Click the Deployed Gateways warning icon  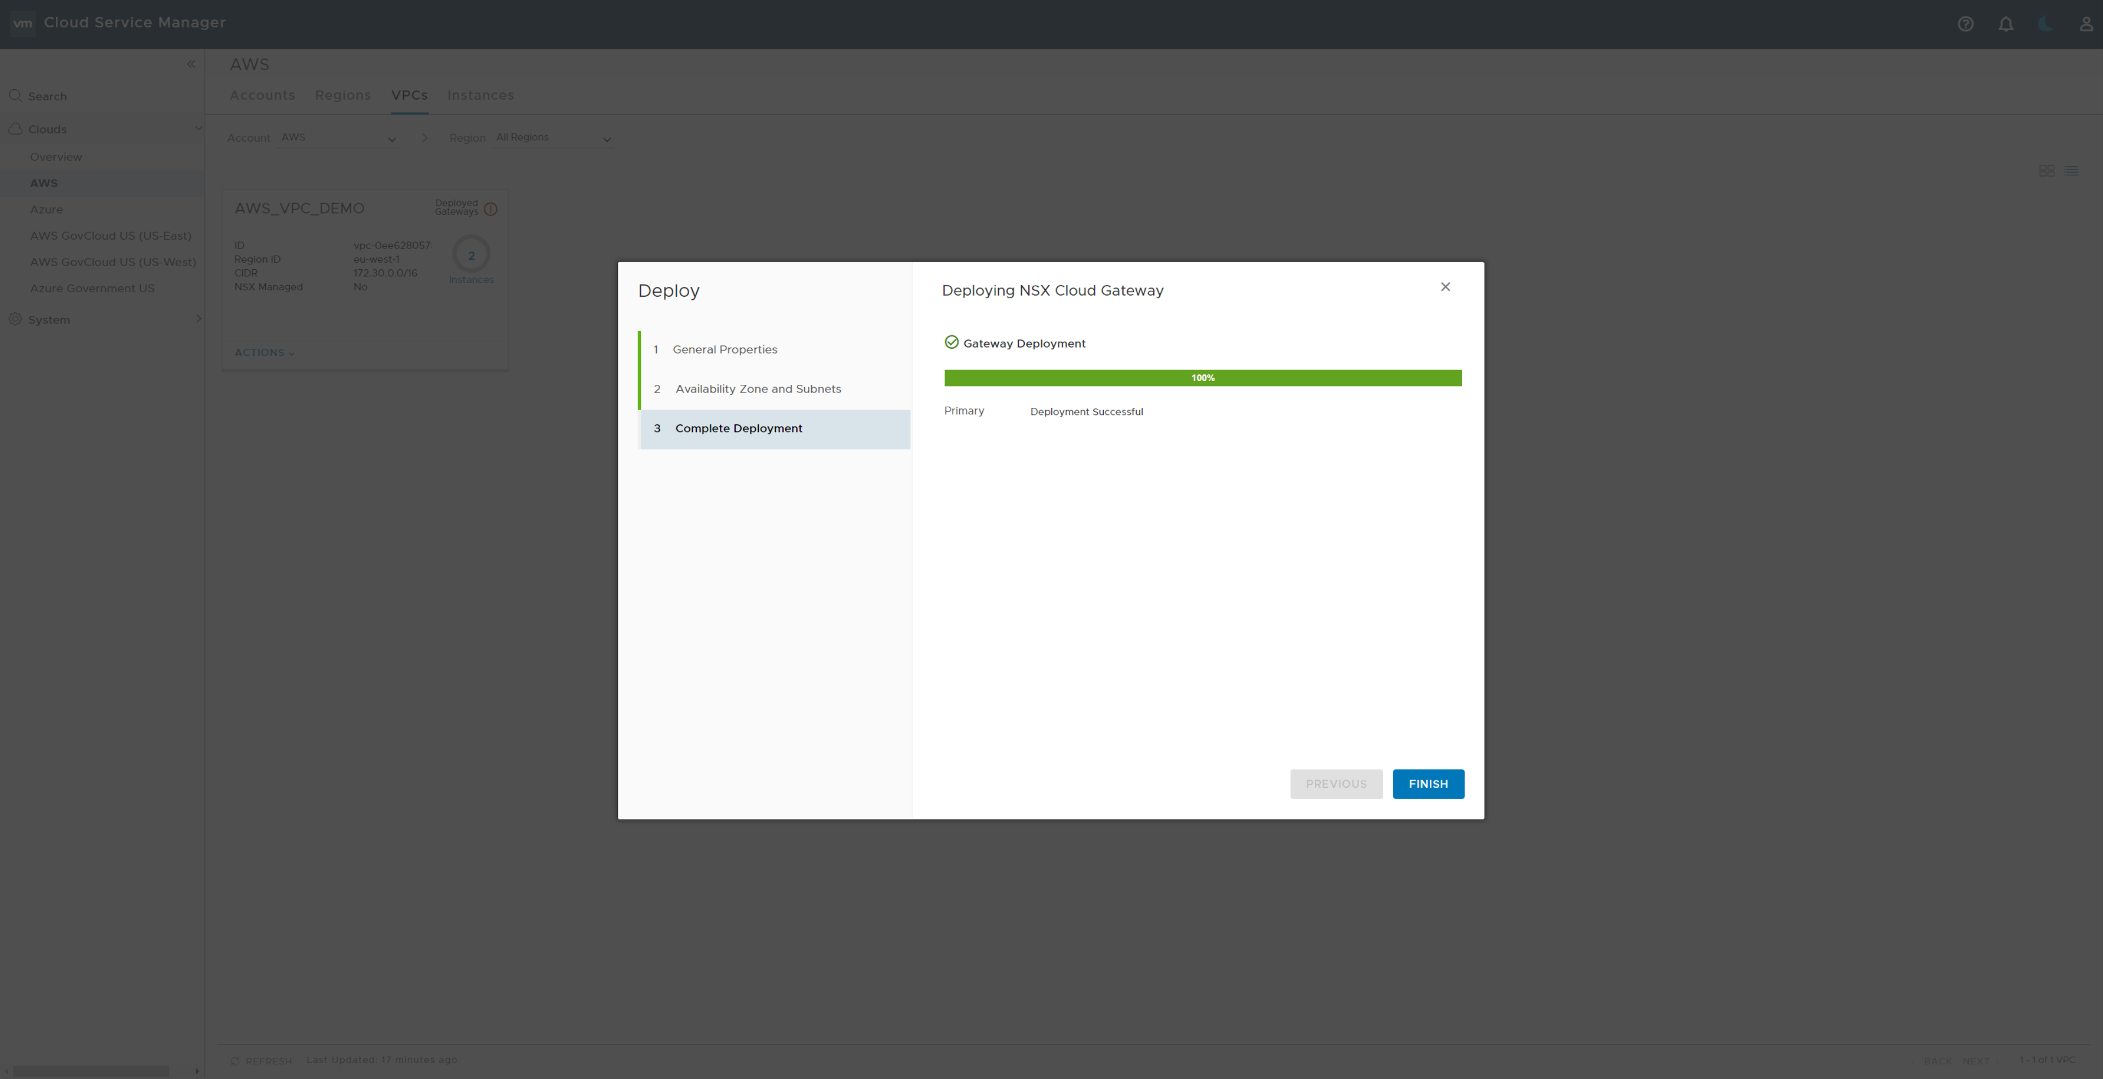[491, 209]
